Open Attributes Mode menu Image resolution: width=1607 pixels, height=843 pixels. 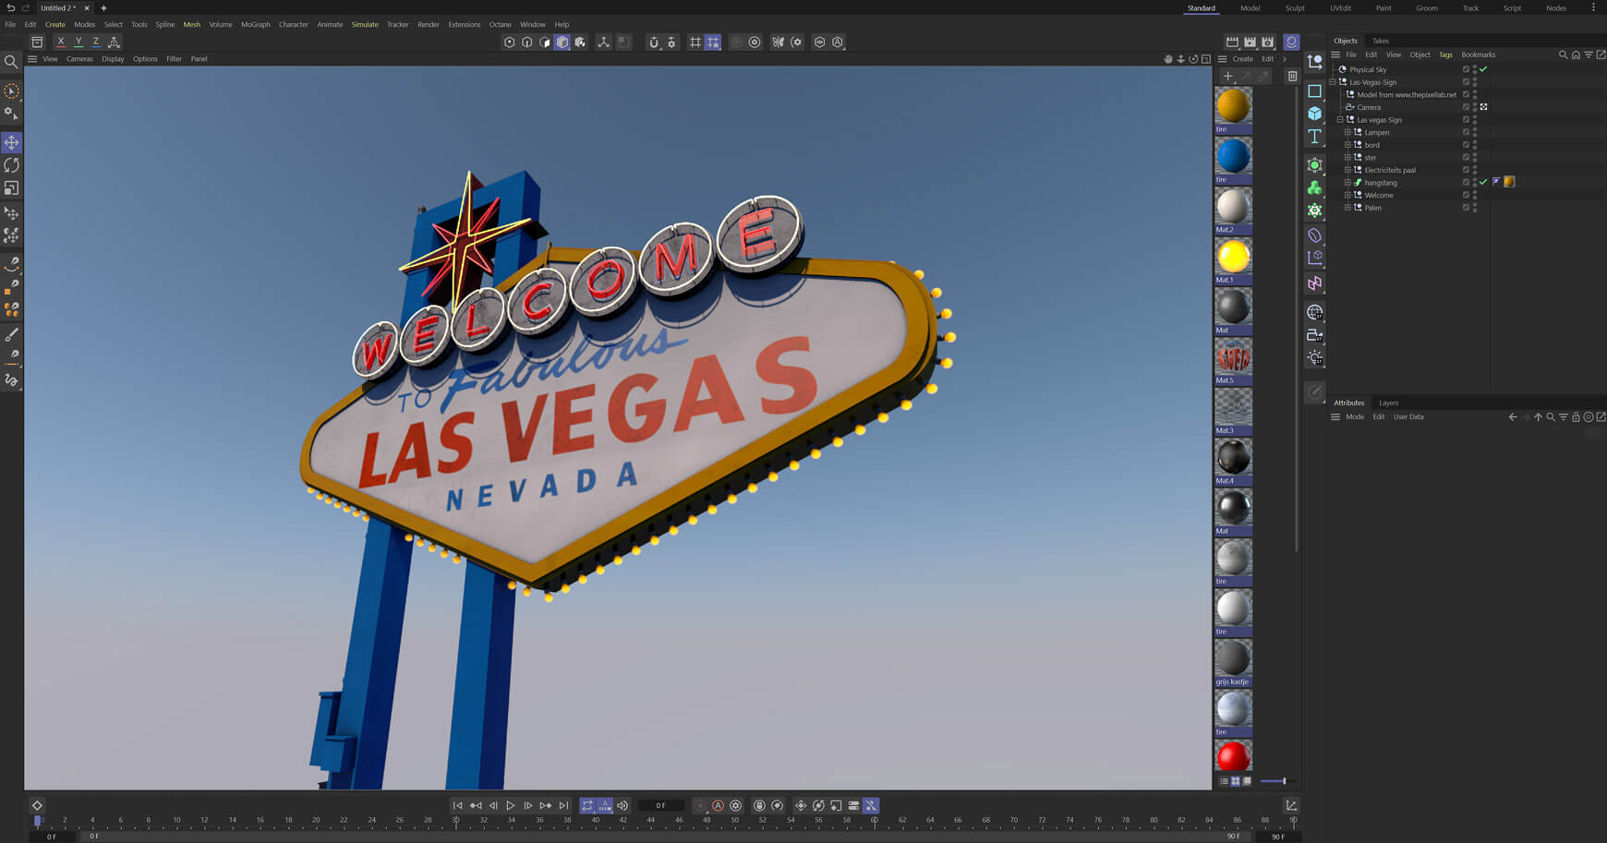1355,417
